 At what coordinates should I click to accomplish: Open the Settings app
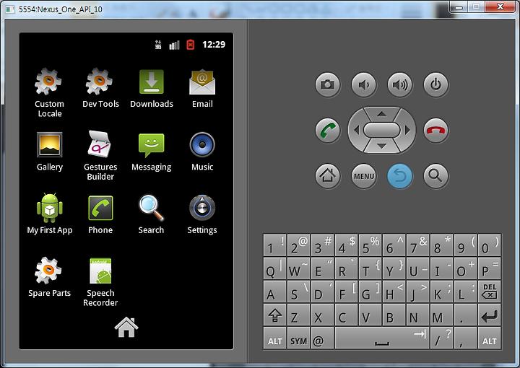click(x=202, y=214)
